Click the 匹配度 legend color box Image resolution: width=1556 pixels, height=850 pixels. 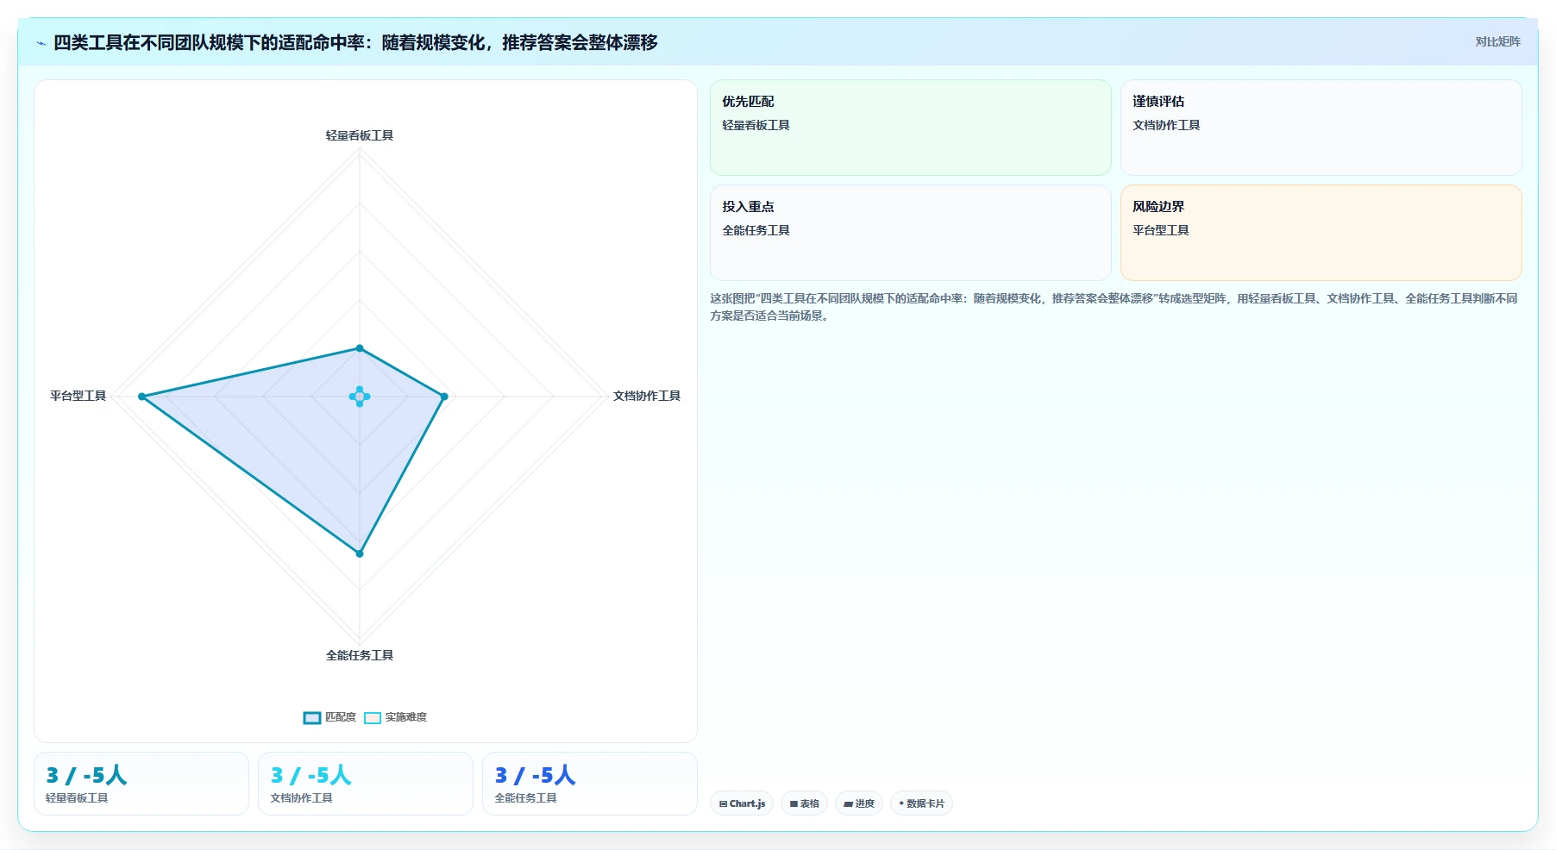312,718
